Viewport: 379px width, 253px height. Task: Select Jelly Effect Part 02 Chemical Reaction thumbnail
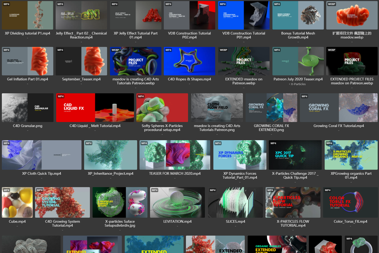(81, 15)
